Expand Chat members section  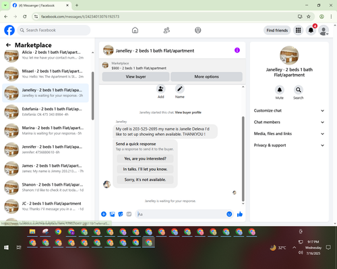[289, 122]
